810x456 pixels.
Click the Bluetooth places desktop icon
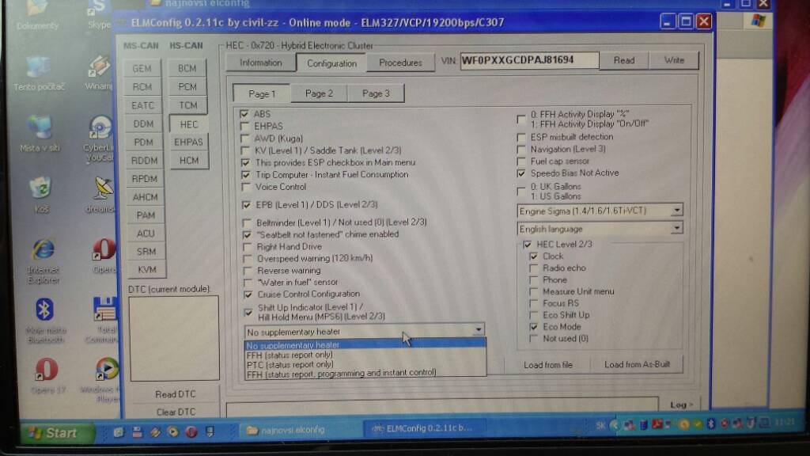click(44, 310)
